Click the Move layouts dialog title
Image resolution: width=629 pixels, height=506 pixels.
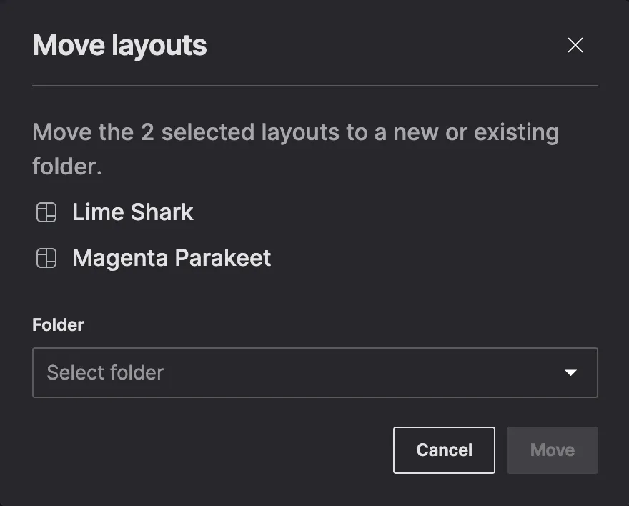pos(119,45)
